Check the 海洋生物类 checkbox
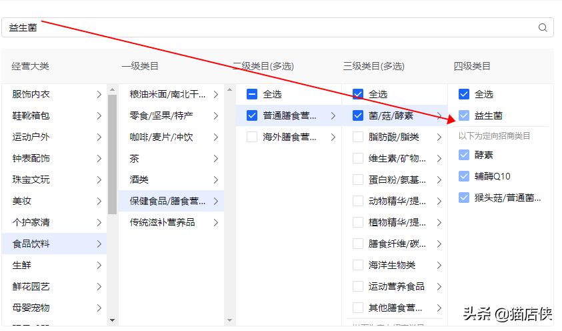562x331 pixels. (x=358, y=266)
